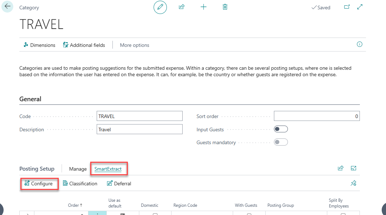This screenshot has height=215, width=386.
Task: Show the info FactBox icon
Action: click(x=360, y=45)
